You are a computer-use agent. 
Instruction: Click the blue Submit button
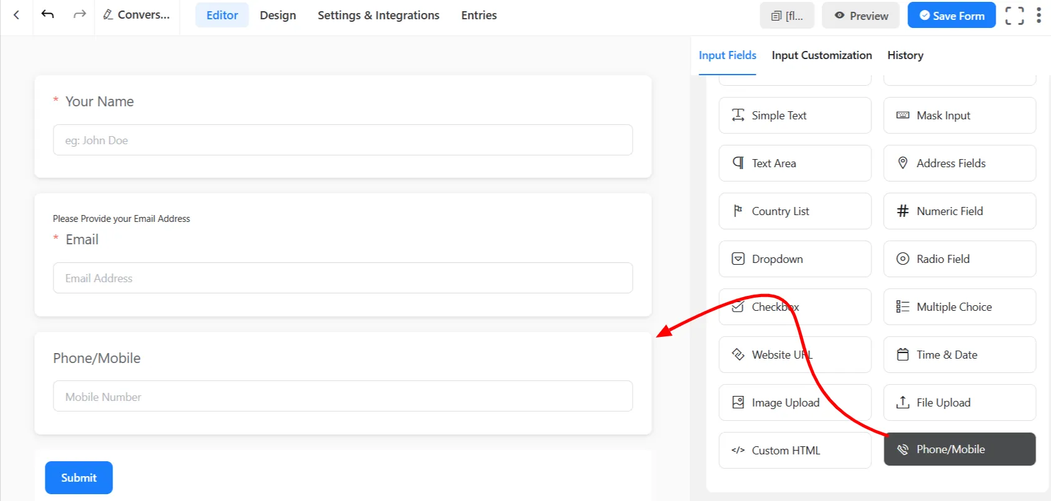(x=79, y=477)
